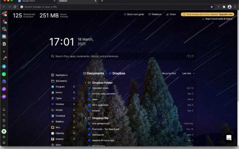239x149 pixels.
Task: Open Google Calendar in the sidebar
Action: 4,36
